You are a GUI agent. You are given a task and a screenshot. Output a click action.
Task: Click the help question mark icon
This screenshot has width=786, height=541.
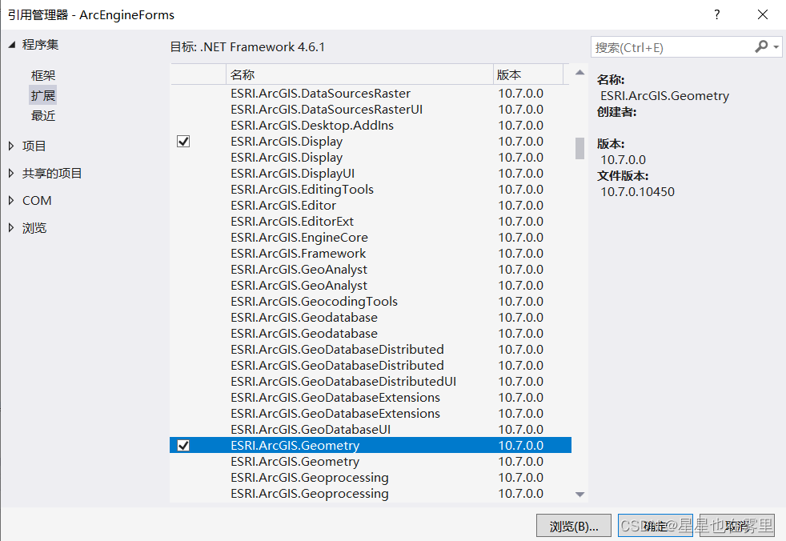(x=716, y=14)
